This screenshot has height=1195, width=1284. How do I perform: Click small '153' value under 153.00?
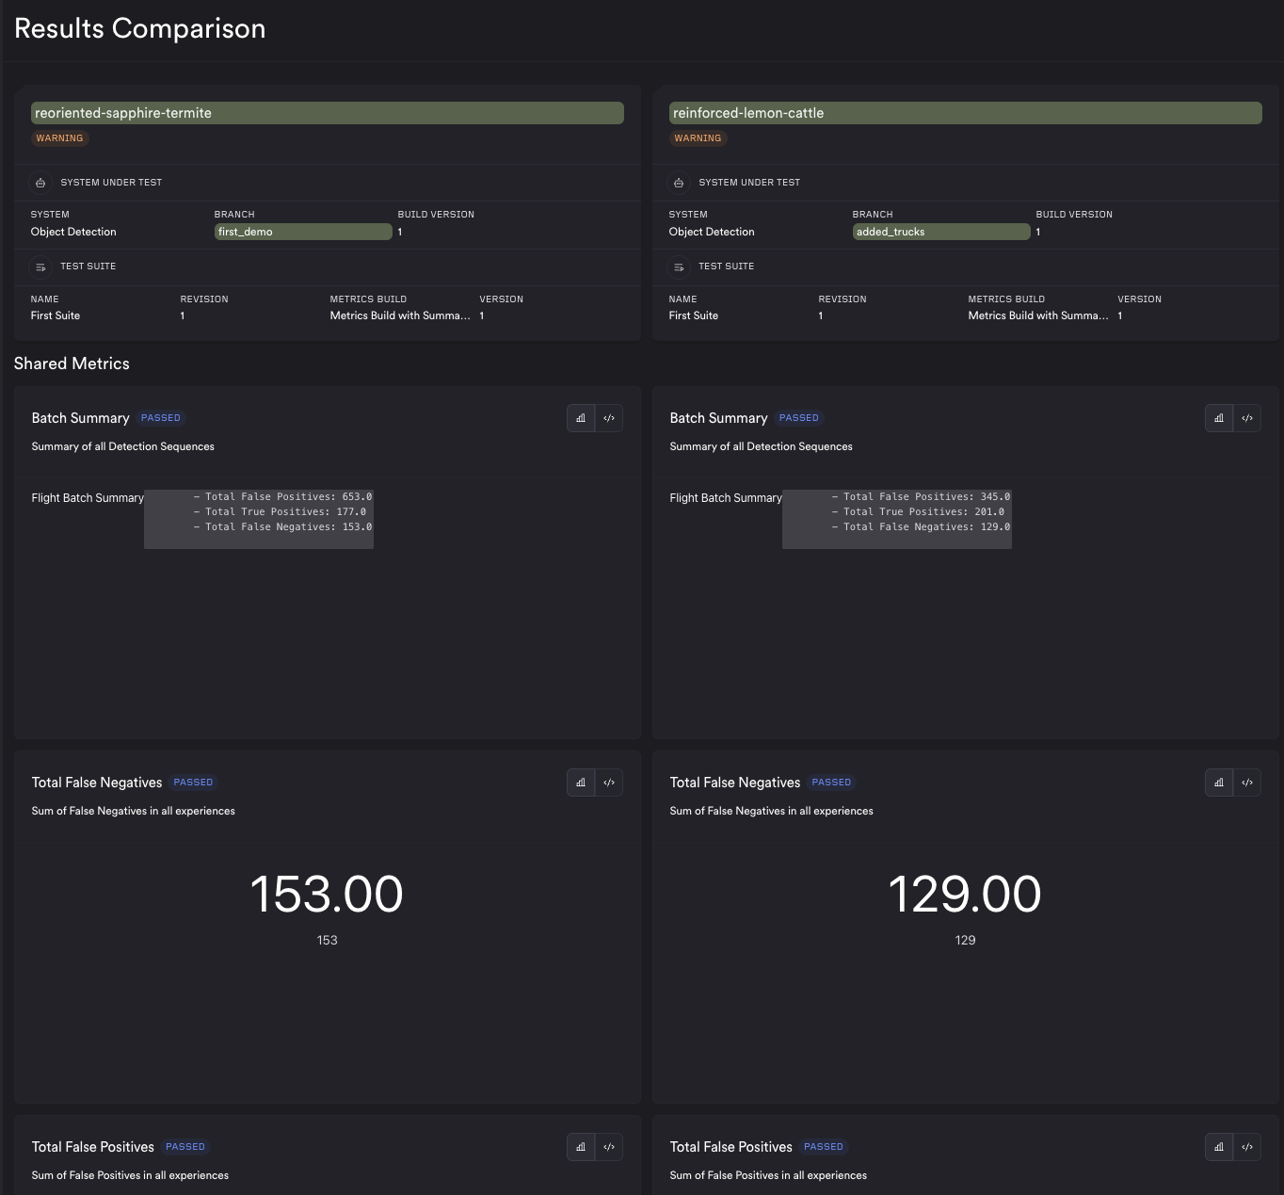tap(328, 940)
